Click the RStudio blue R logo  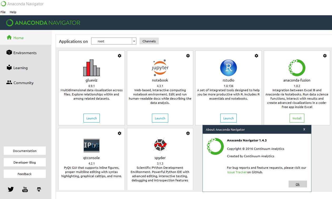[x=229, y=68]
